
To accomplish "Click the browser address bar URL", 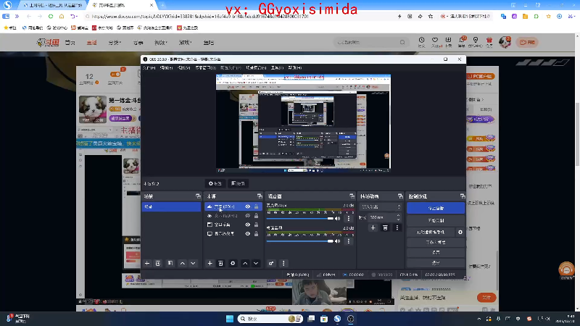I will coord(200,16).
